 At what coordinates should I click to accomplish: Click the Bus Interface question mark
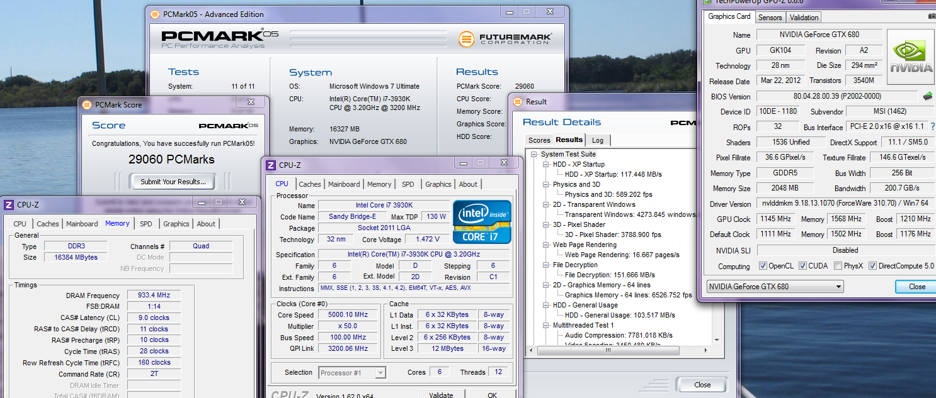(933, 126)
